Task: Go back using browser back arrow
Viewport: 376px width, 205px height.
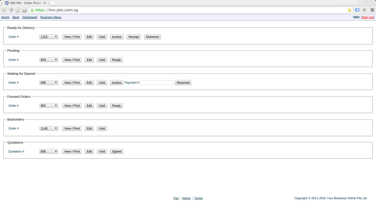Action: pyautogui.click(x=4, y=10)
